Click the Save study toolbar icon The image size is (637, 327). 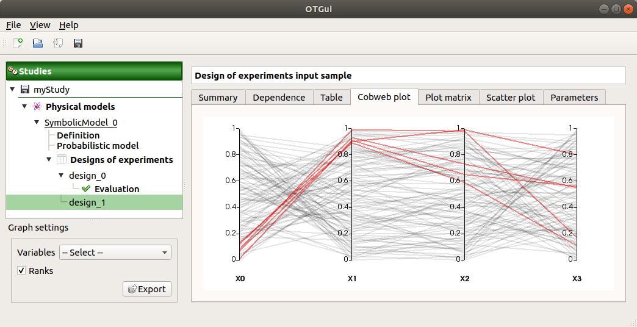click(x=78, y=43)
